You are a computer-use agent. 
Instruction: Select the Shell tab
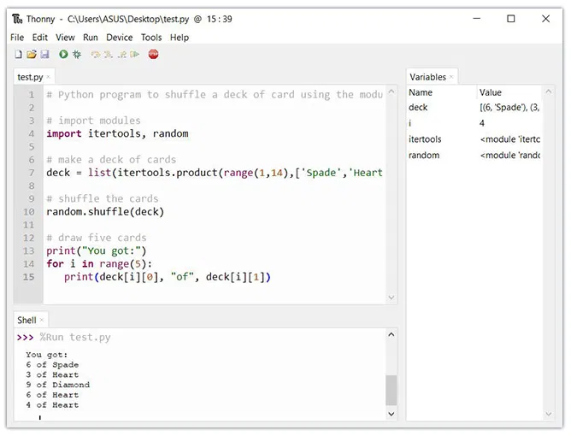click(x=26, y=321)
